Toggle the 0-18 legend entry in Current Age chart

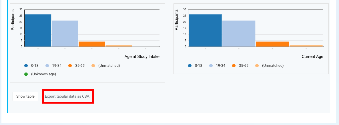195,66
